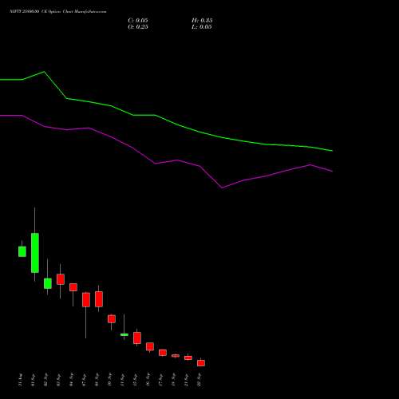399x399 pixels.
Task: Select the 'O: 0.25' open value
Action: click(138, 27)
